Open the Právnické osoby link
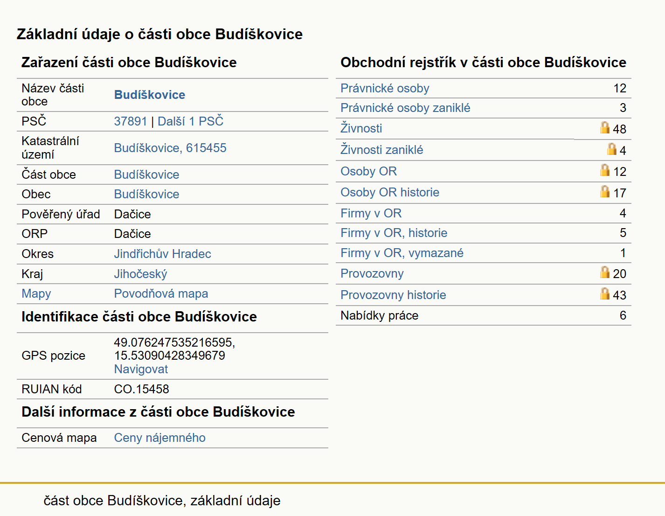665x516 pixels. (x=385, y=88)
